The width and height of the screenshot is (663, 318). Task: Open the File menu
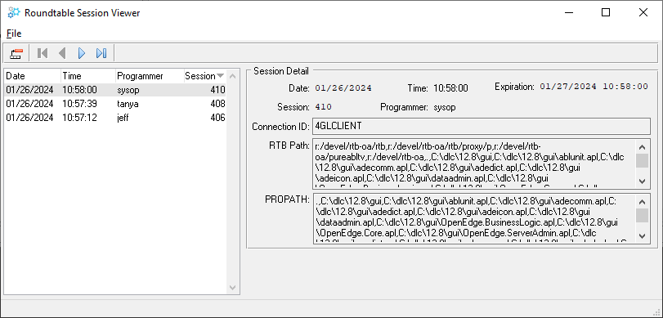pos(14,34)
